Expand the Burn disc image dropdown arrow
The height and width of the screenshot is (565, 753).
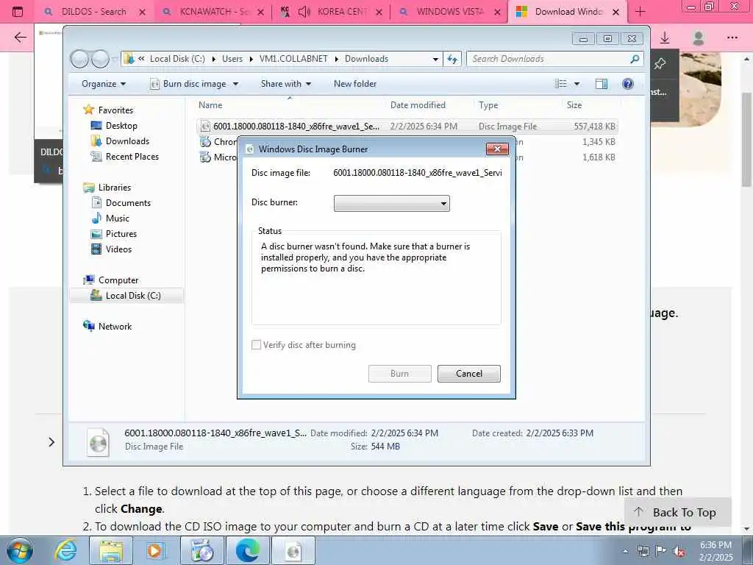[235, 84]
